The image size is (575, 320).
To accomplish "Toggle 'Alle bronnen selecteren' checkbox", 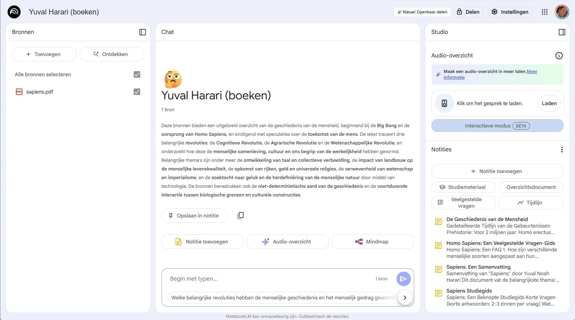I will pyautogui.click(x=137, y=74).
